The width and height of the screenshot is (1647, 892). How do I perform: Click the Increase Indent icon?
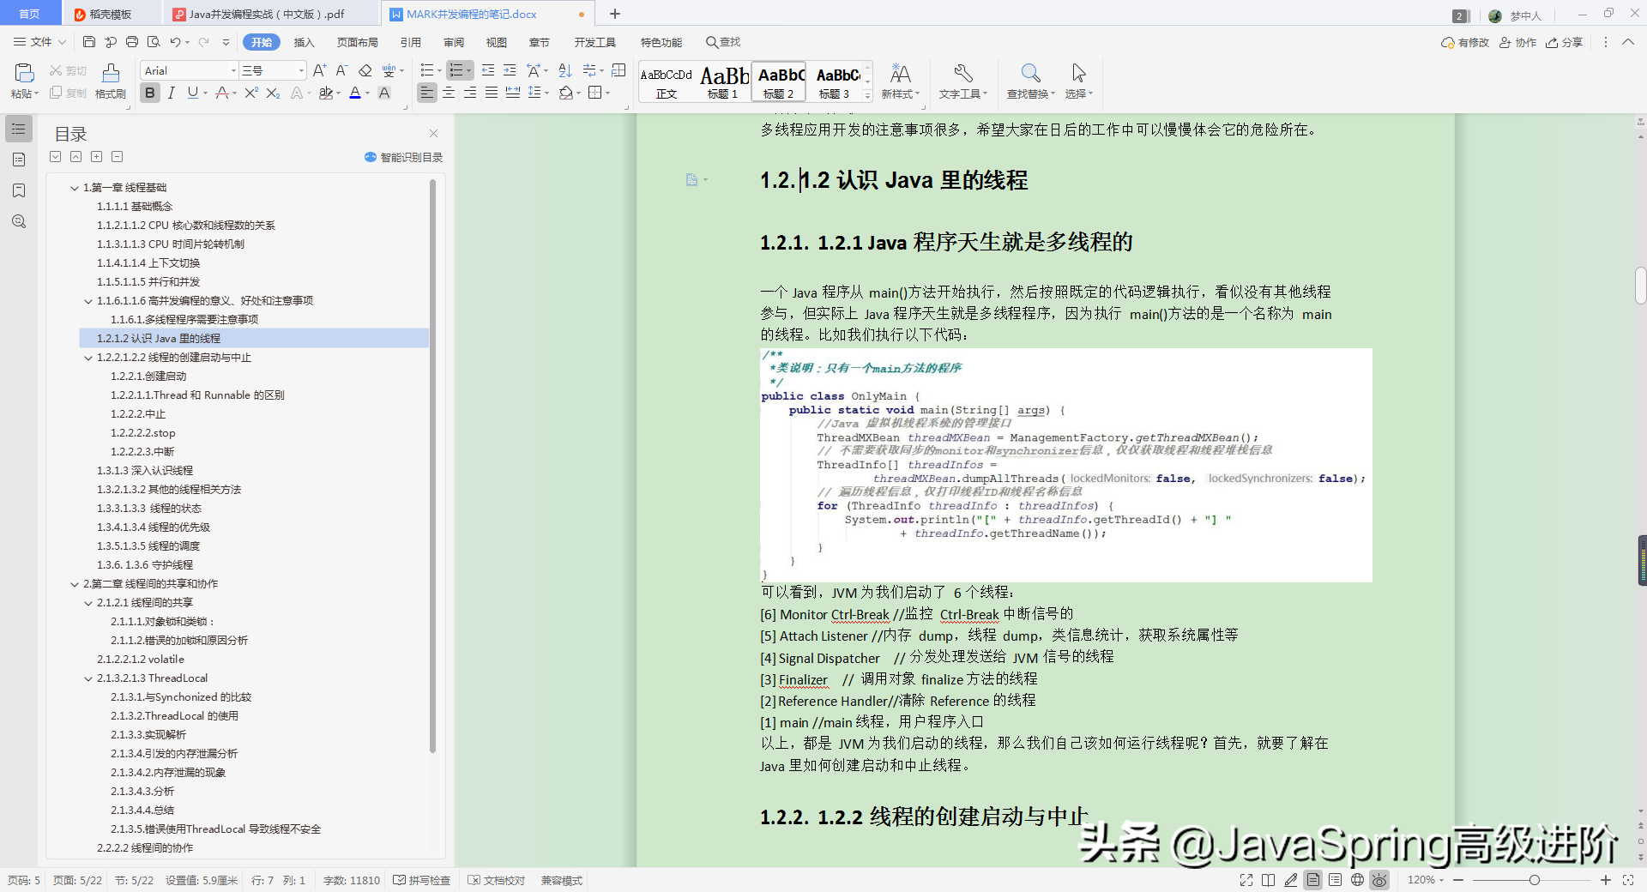[x=510, y=70]
